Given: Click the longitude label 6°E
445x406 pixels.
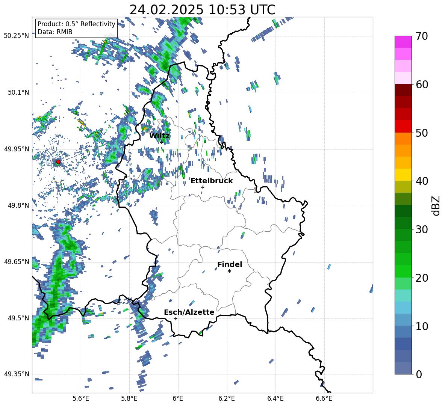Looking at the screenshot, I should point(178,399).
